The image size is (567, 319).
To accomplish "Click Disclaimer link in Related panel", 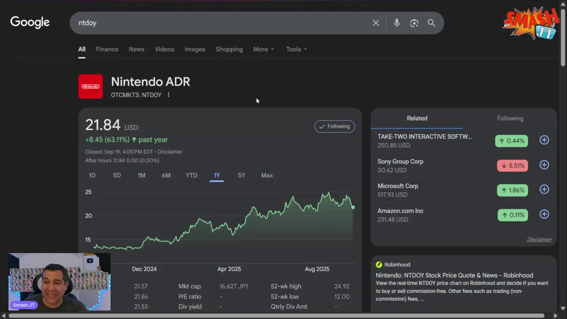I will pos(539,240).
